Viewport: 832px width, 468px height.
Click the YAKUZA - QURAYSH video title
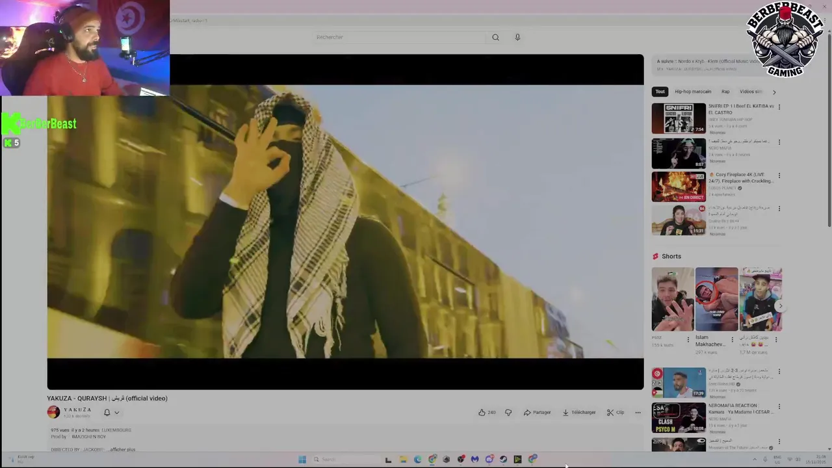107,398
